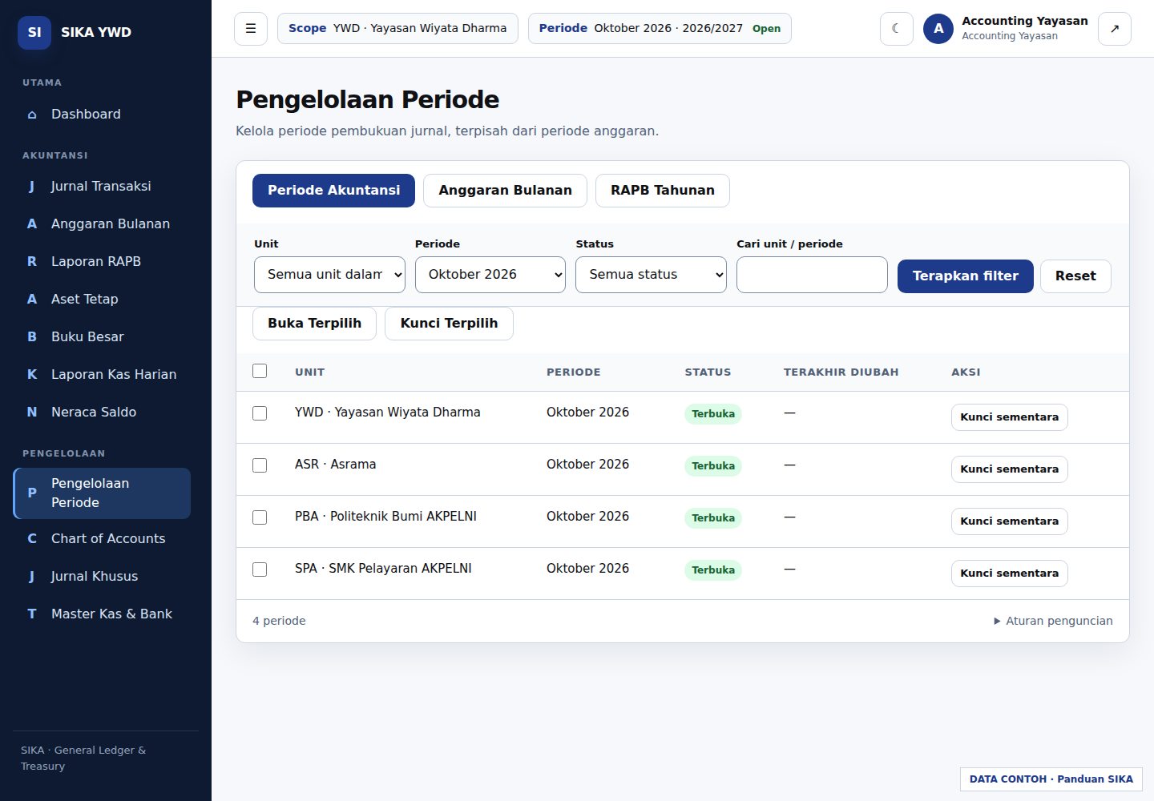The image size is (1154, 801).
Task: Click Kunci sementara for SPA SMK Pelayaran row
Action: pos(1010,574)
